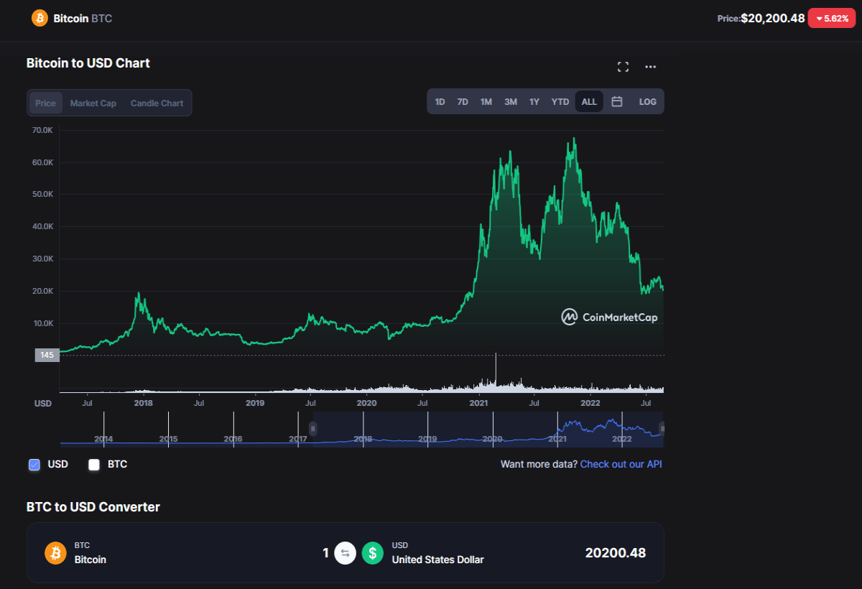Click the United States Dollar label

click(438, 560)
